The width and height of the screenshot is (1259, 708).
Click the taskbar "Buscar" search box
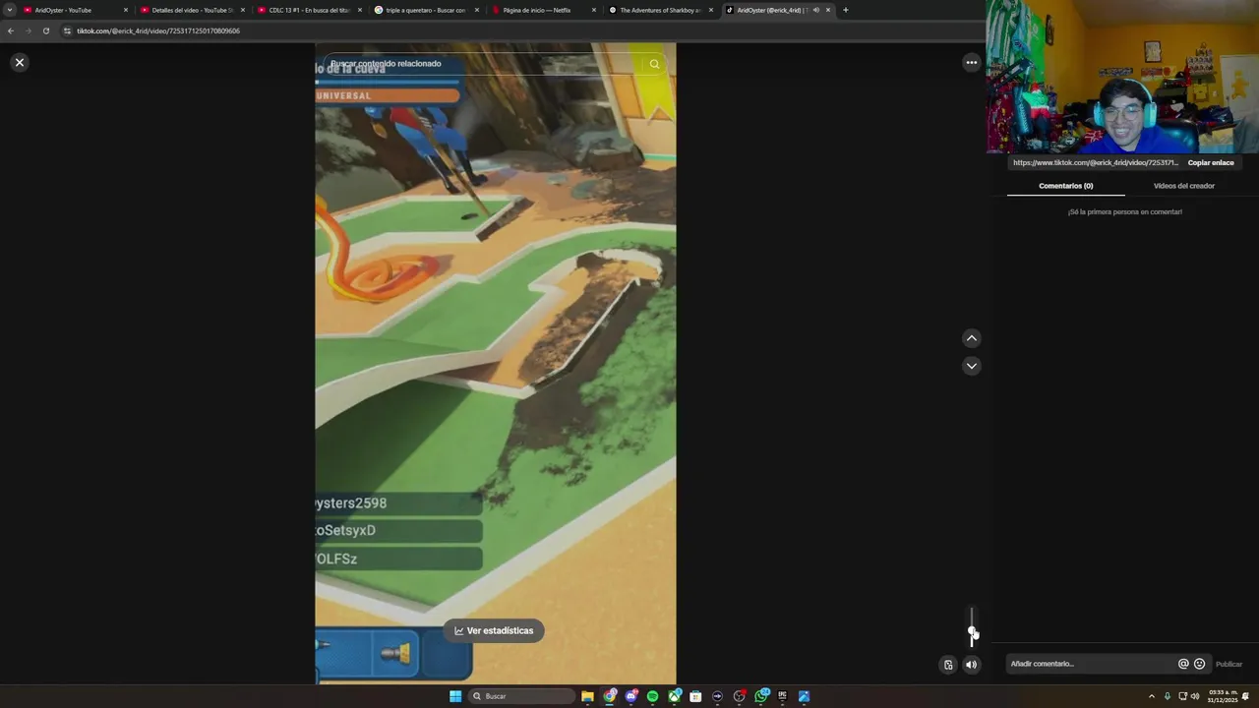click(521, 696)
